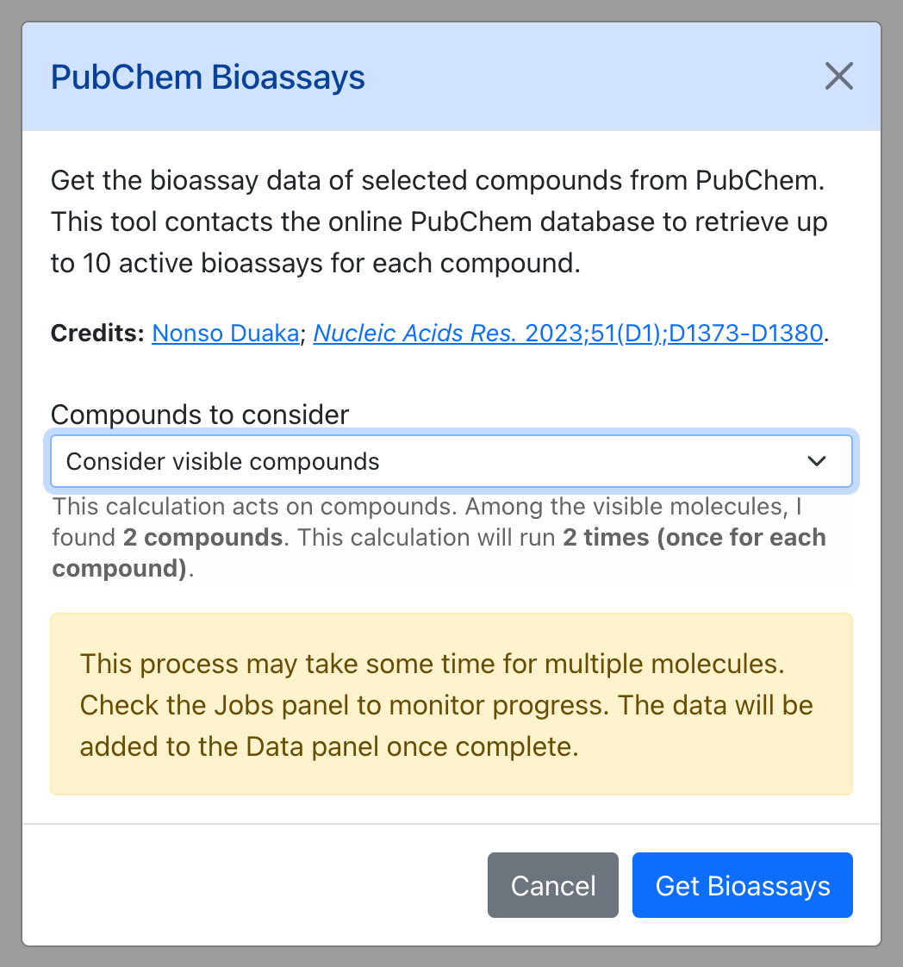Click empty footer area left of Cancel
The height and width of the screenshot is (967, 903).
pos(254,885)
